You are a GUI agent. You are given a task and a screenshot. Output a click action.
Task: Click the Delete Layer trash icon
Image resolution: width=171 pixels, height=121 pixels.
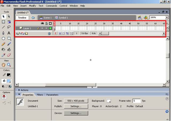click(49, 34)
